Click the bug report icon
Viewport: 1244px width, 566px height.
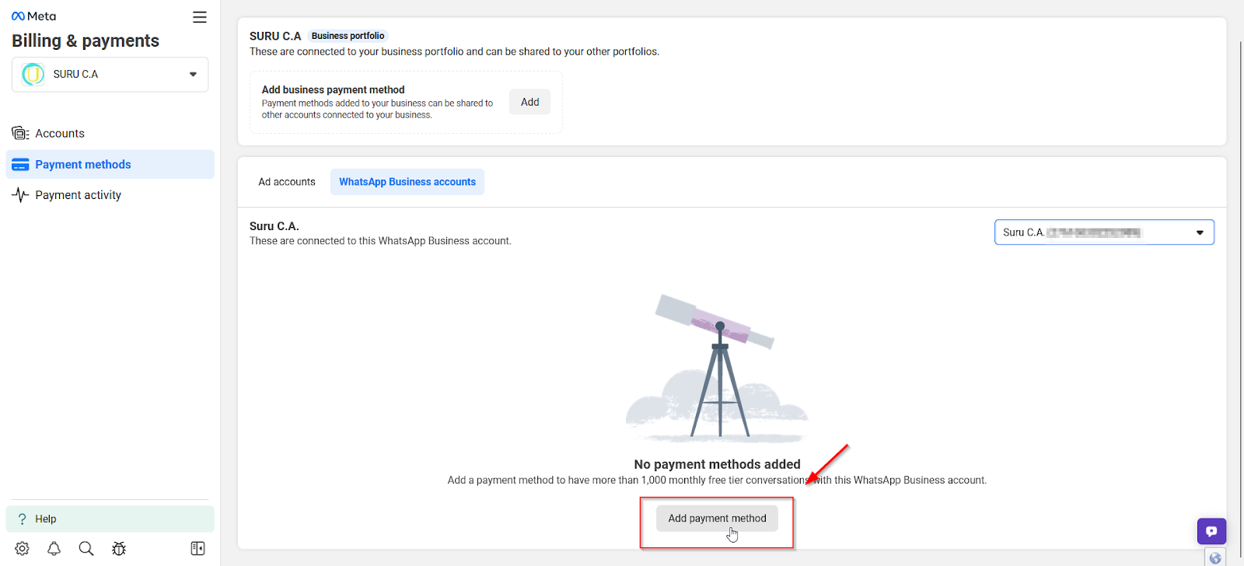pos(119,549)
